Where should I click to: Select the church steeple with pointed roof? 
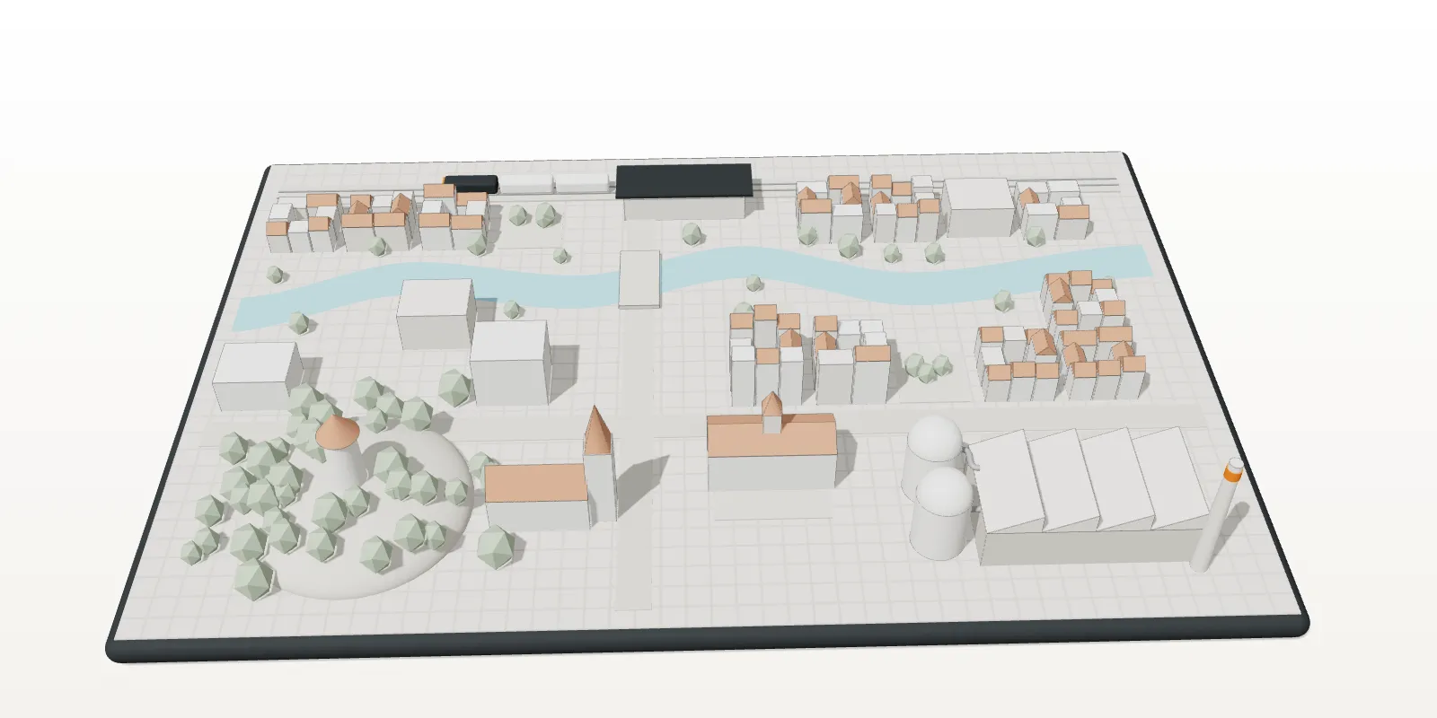[x=599, y=464]
